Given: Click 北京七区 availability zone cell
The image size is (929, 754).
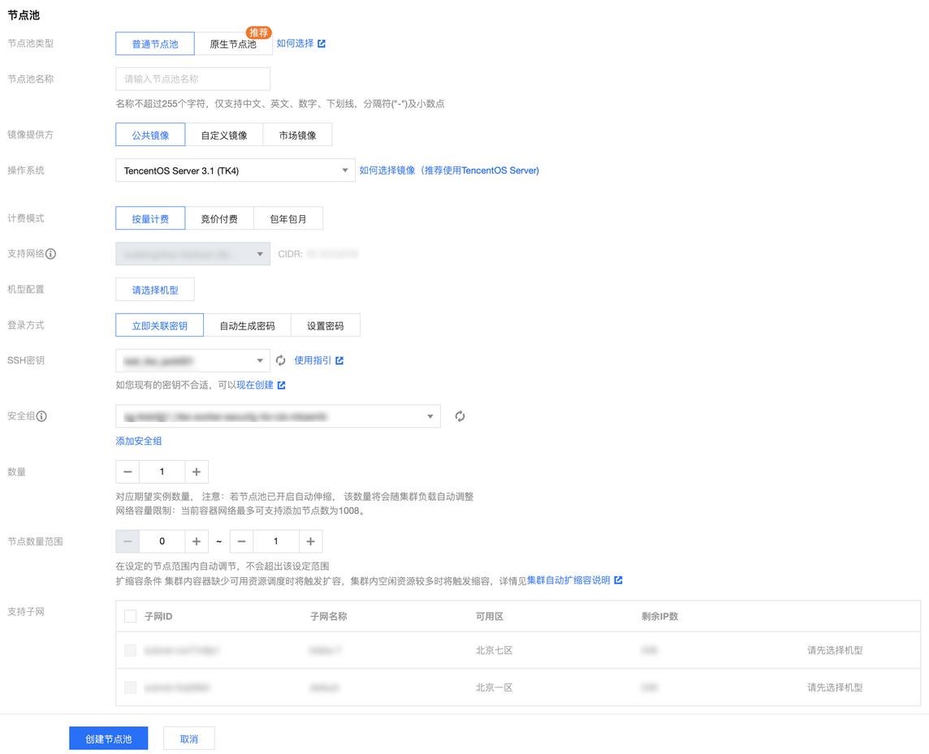Looking at the screenshot, I should (494, 650).
